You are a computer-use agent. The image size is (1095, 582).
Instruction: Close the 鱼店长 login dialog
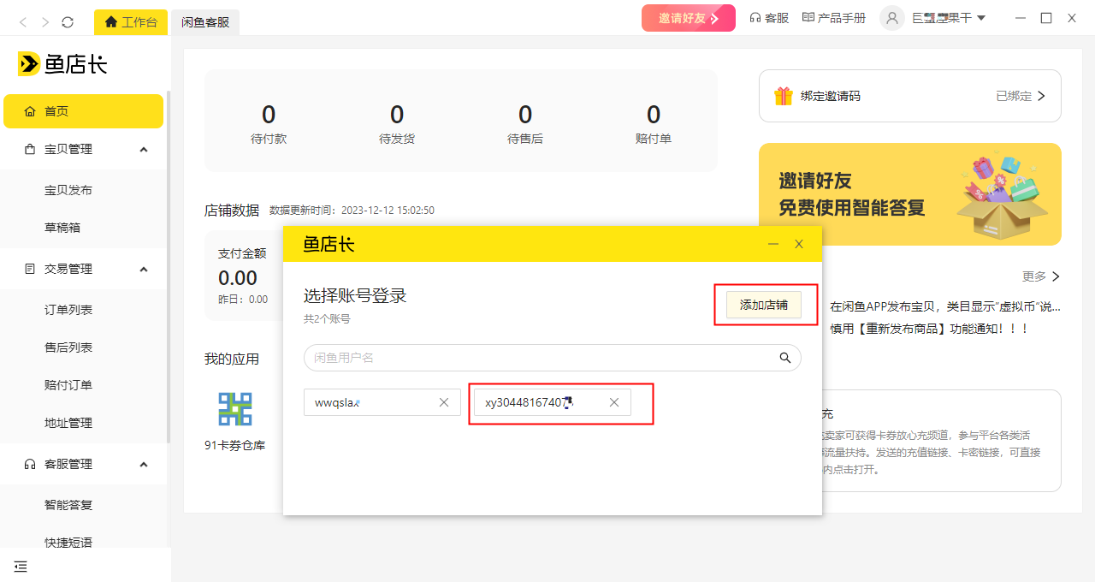[799, 244]
